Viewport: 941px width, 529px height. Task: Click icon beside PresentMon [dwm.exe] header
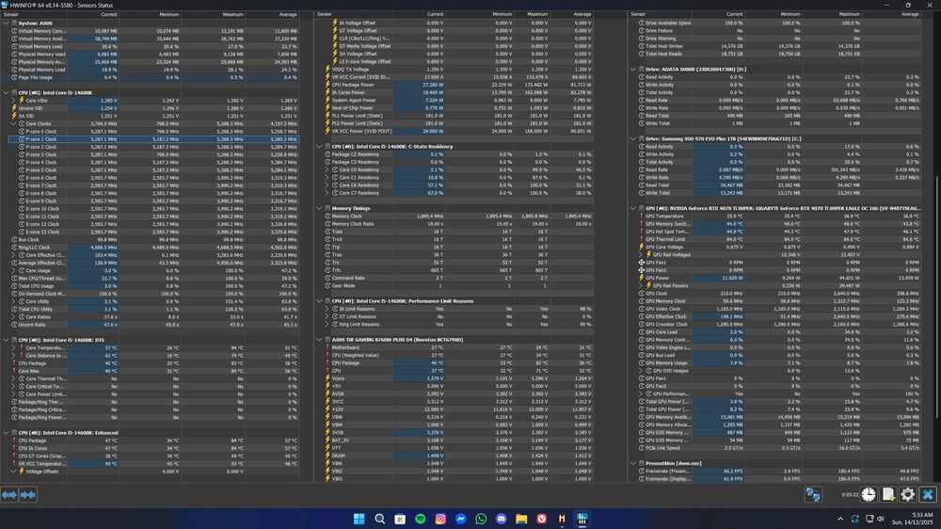(x=642, y=463)
